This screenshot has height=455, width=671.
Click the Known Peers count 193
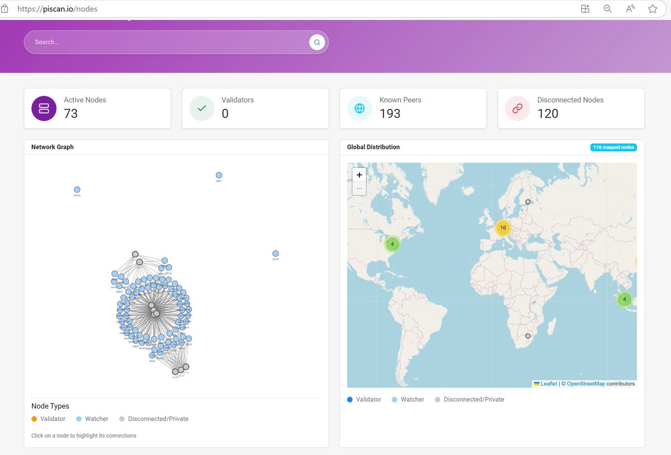[390, 114]
